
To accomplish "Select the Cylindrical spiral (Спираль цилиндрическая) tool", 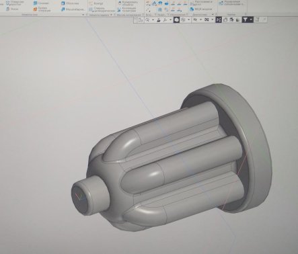I will 102,9.
